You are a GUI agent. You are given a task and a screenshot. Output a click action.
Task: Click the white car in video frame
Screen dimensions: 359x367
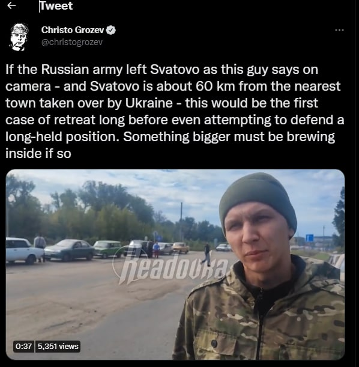pyautogui.click(x=25, y=250)
